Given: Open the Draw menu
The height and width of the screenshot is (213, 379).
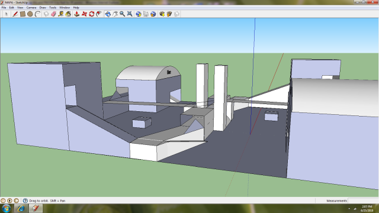Looking at the screenshot, I should coord(43,8).
